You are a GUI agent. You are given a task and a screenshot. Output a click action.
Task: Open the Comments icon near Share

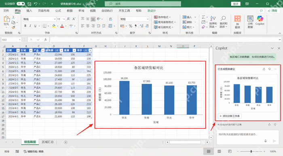tap(261, 11)
